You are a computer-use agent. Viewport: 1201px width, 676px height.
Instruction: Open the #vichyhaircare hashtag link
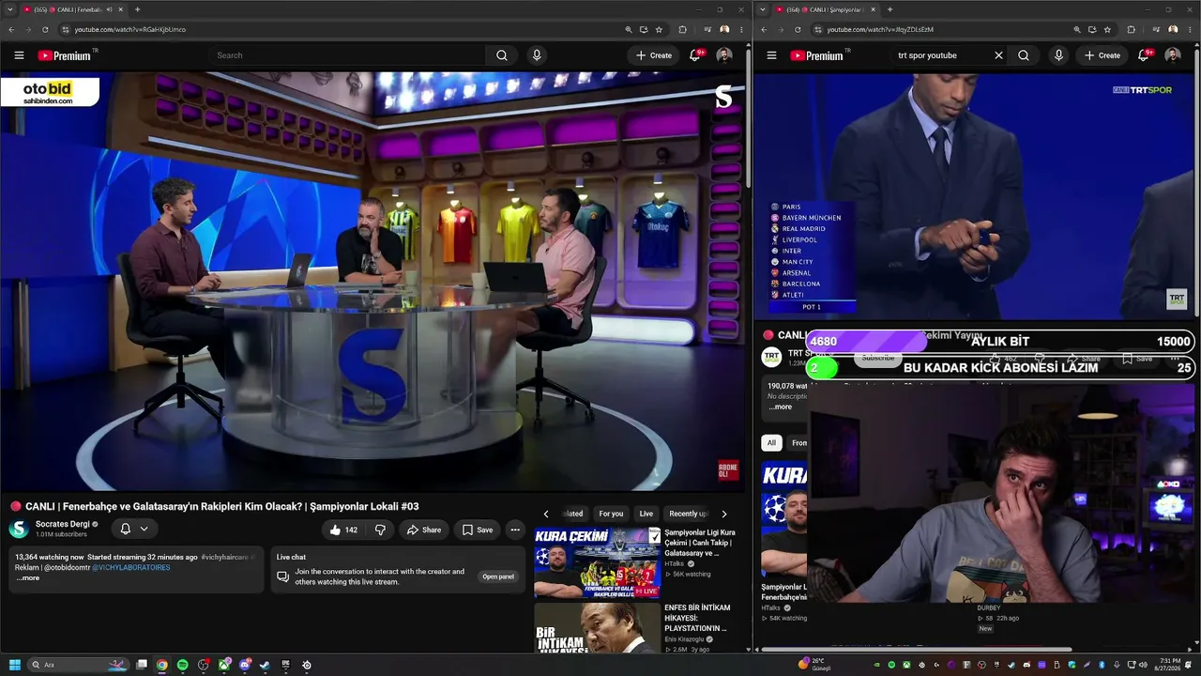tap(224, 557)
